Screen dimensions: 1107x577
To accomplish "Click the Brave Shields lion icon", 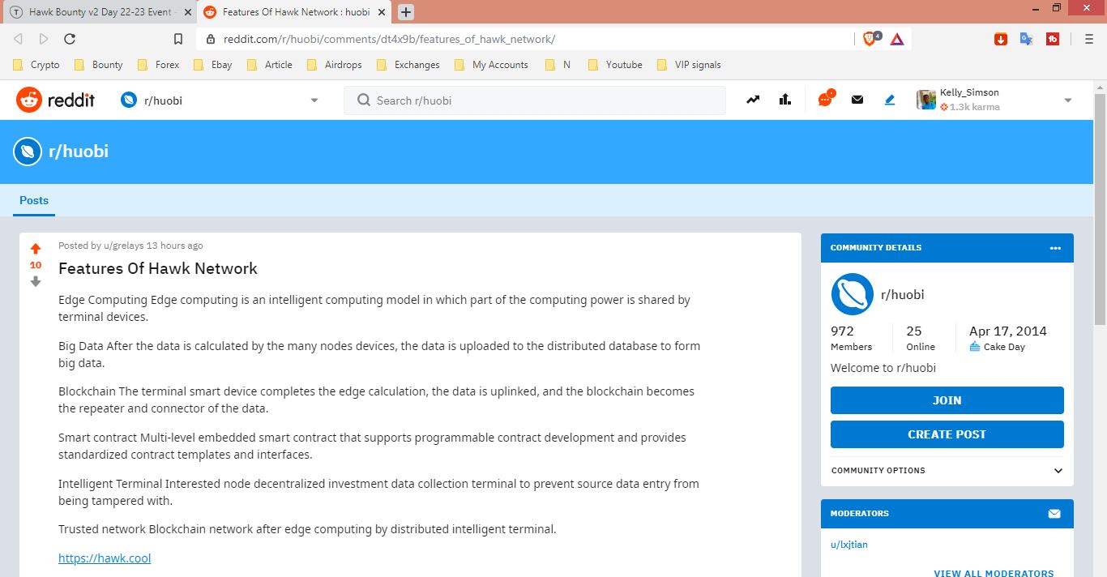I will [x=871, y=38].
